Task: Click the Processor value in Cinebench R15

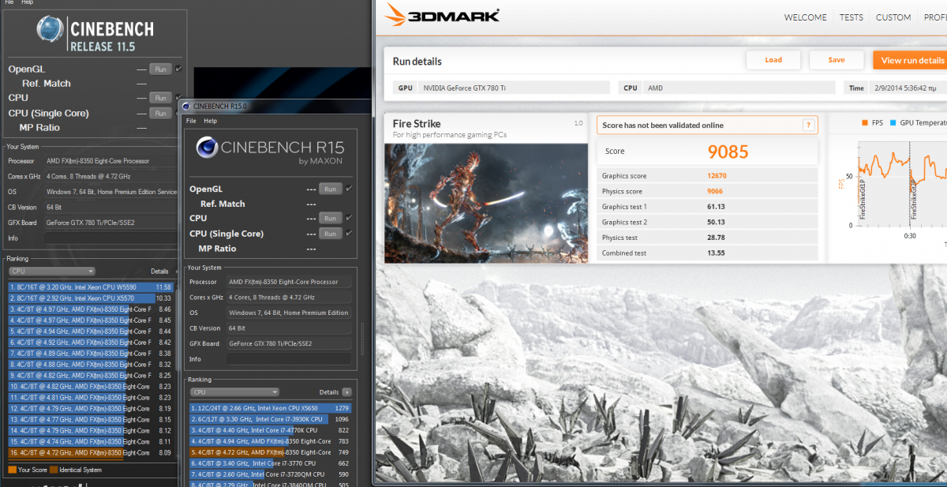Action: 288,282
